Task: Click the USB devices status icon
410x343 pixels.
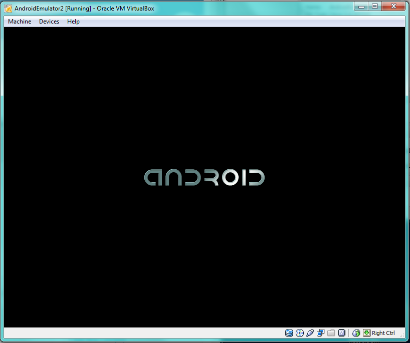Action: (310, 333)
